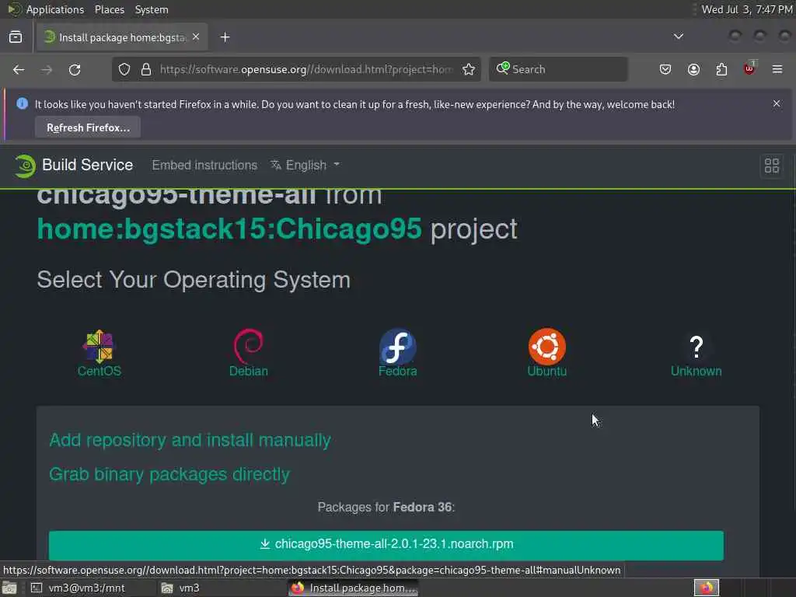Image resolution: width=796 pixels, height=597 pixels.
Task: Select Ubuntu operating system
Action: click(546, 354)
